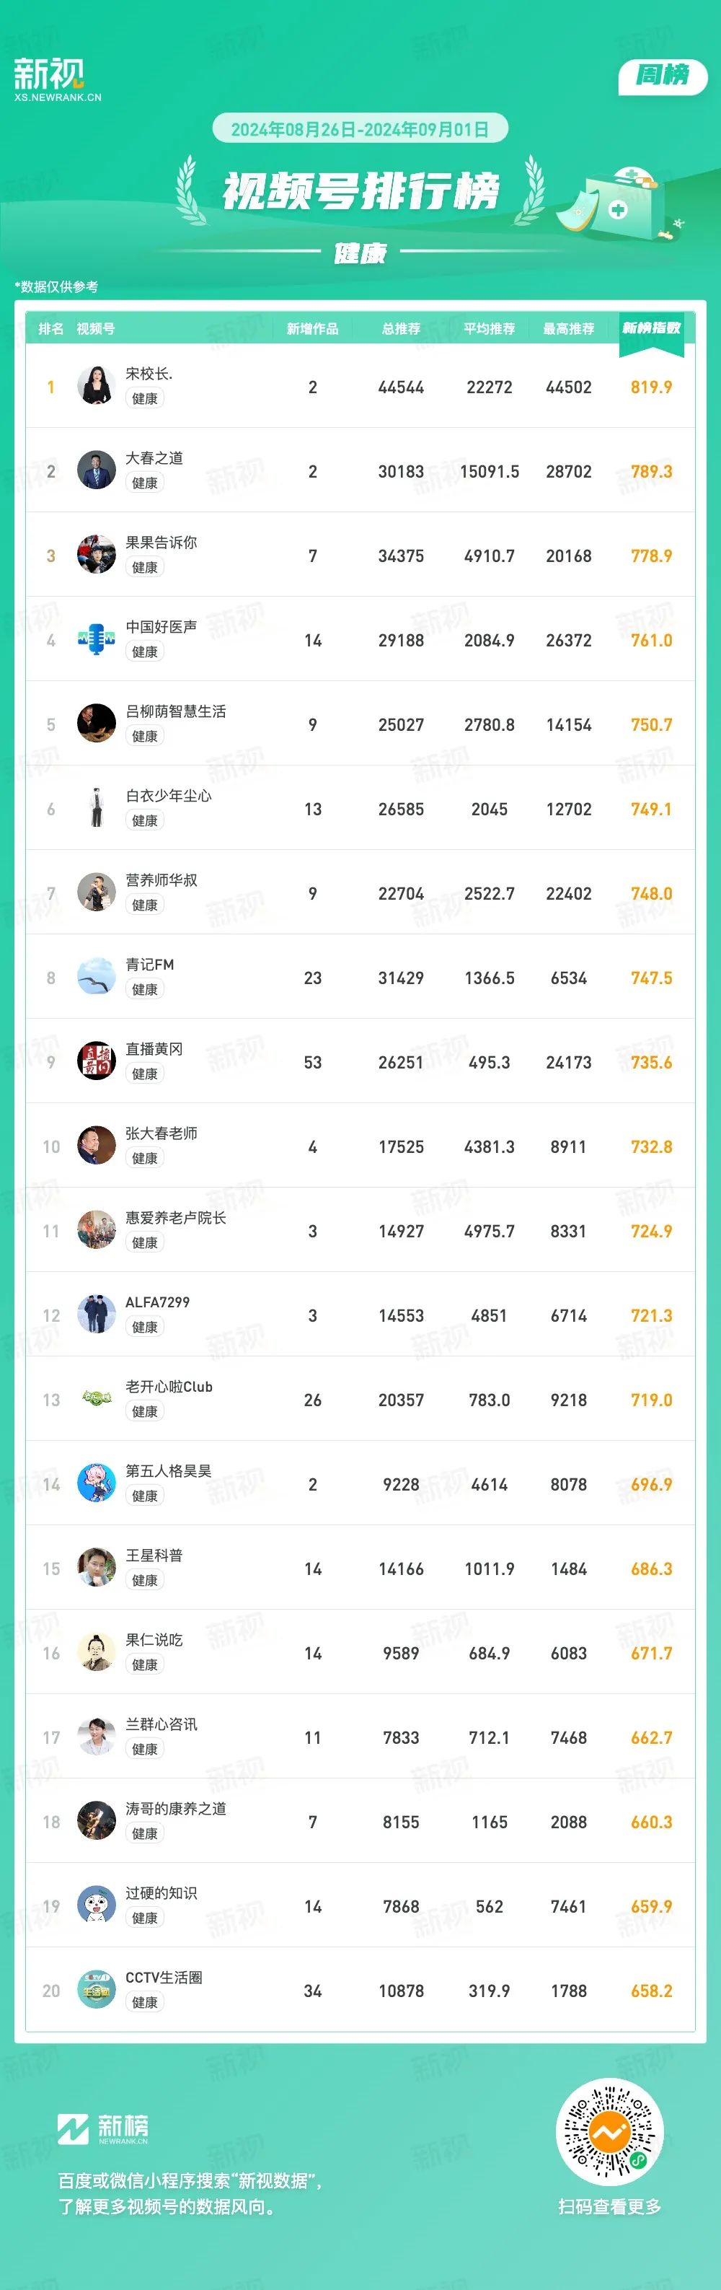Select the 周榜 weekly ranking badge
The image size is (721, 2290).
[x=663, y=76]
